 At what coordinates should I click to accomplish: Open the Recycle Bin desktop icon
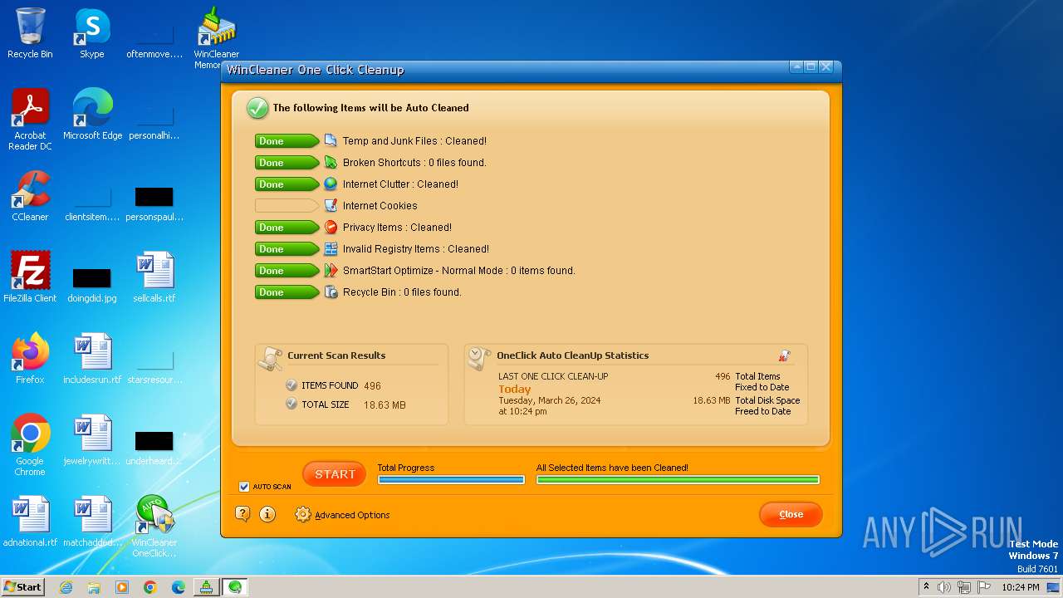[x=30, y=33]
